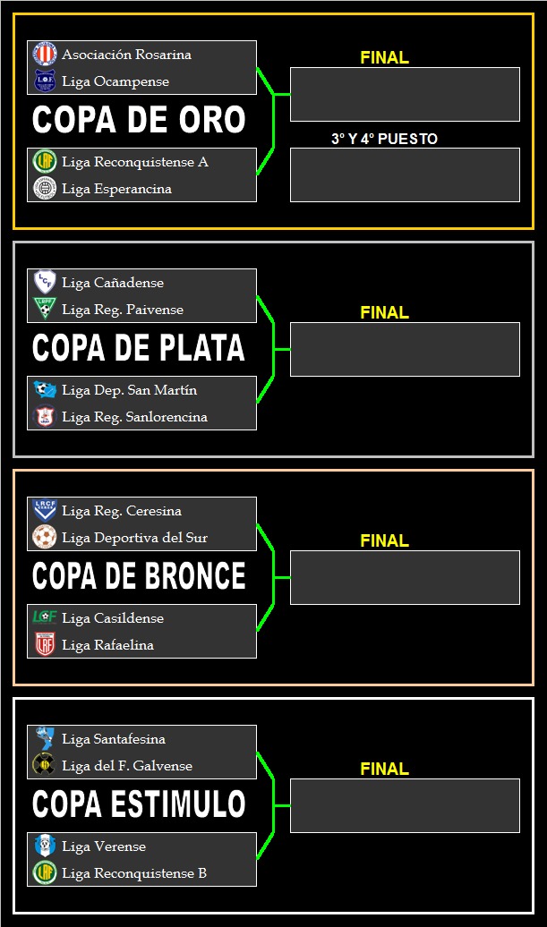Select the Liga Dep. San Martín name
This screenshot has width=547, height=927.
(x=129, y=390)
